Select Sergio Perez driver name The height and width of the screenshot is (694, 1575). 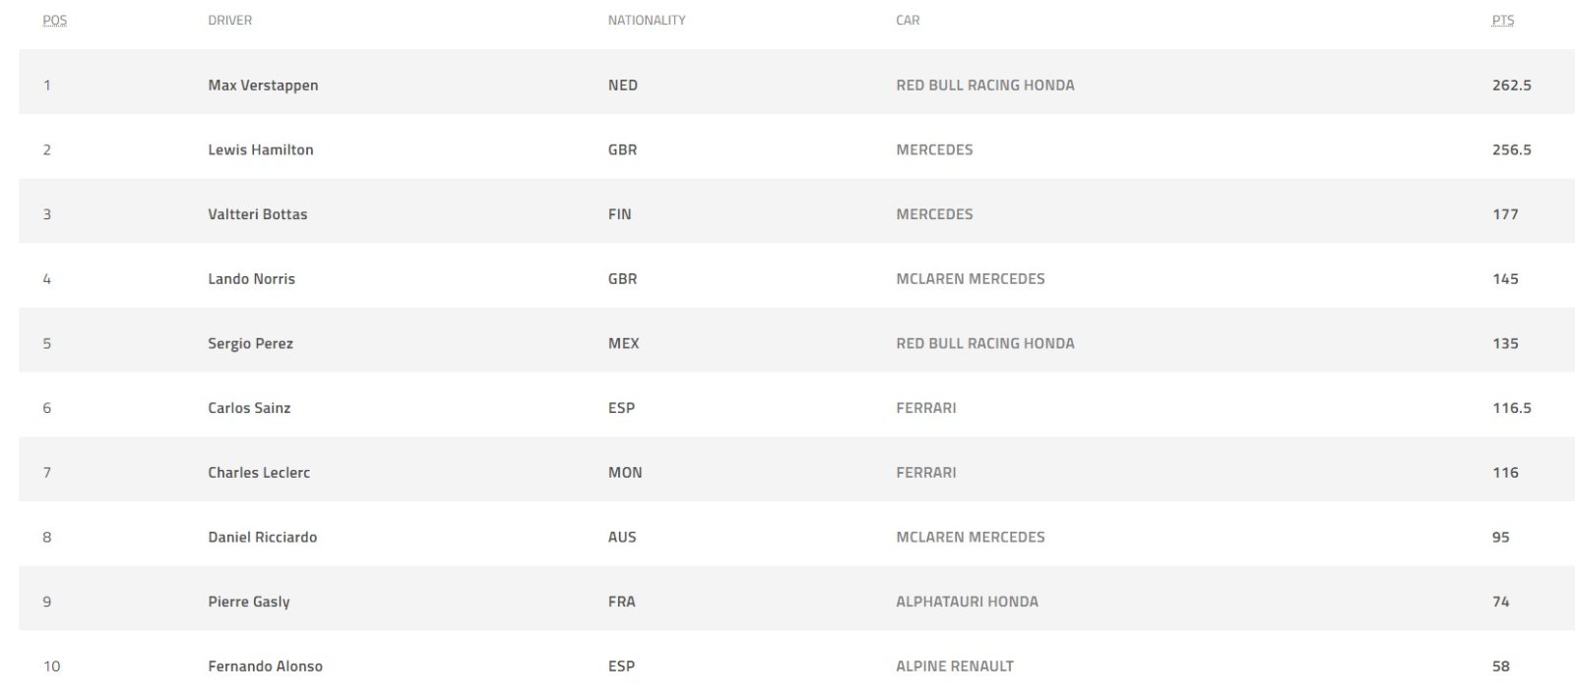[250, 344]
